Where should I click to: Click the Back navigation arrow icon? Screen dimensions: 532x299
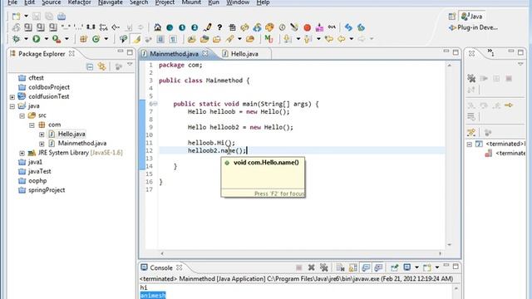coord(342,39)
